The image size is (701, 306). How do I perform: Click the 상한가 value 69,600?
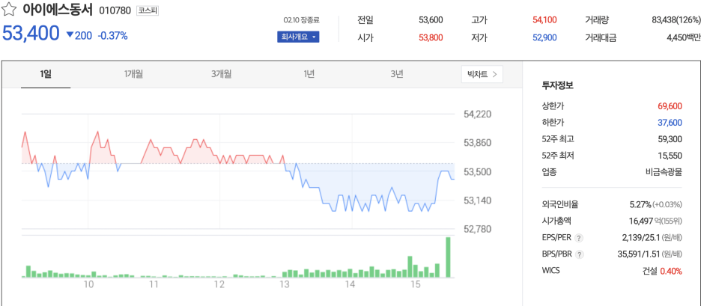(x=670, y=106)
